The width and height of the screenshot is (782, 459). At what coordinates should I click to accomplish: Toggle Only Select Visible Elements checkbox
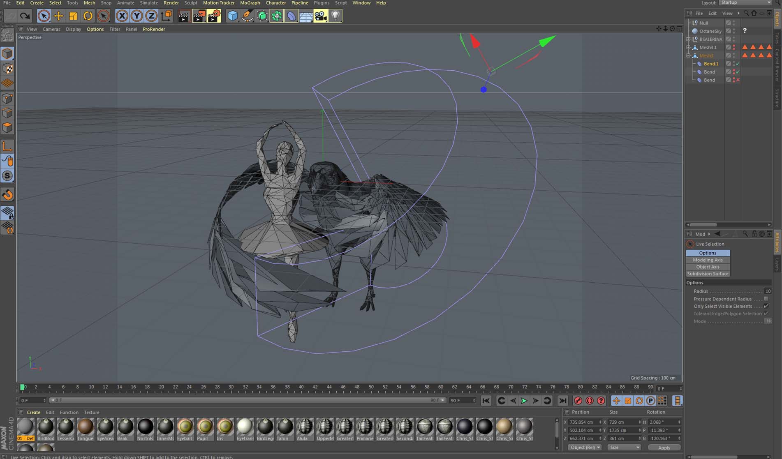(766, 306)
